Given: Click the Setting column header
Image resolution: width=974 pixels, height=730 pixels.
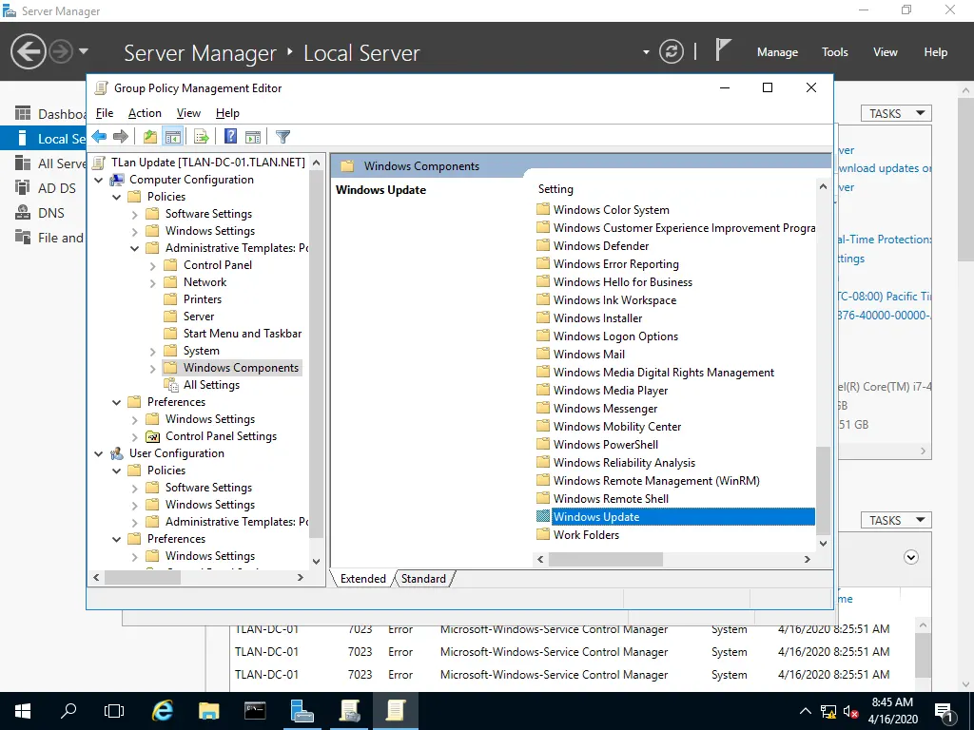Looking at the screenshot, I should [555, 189].
